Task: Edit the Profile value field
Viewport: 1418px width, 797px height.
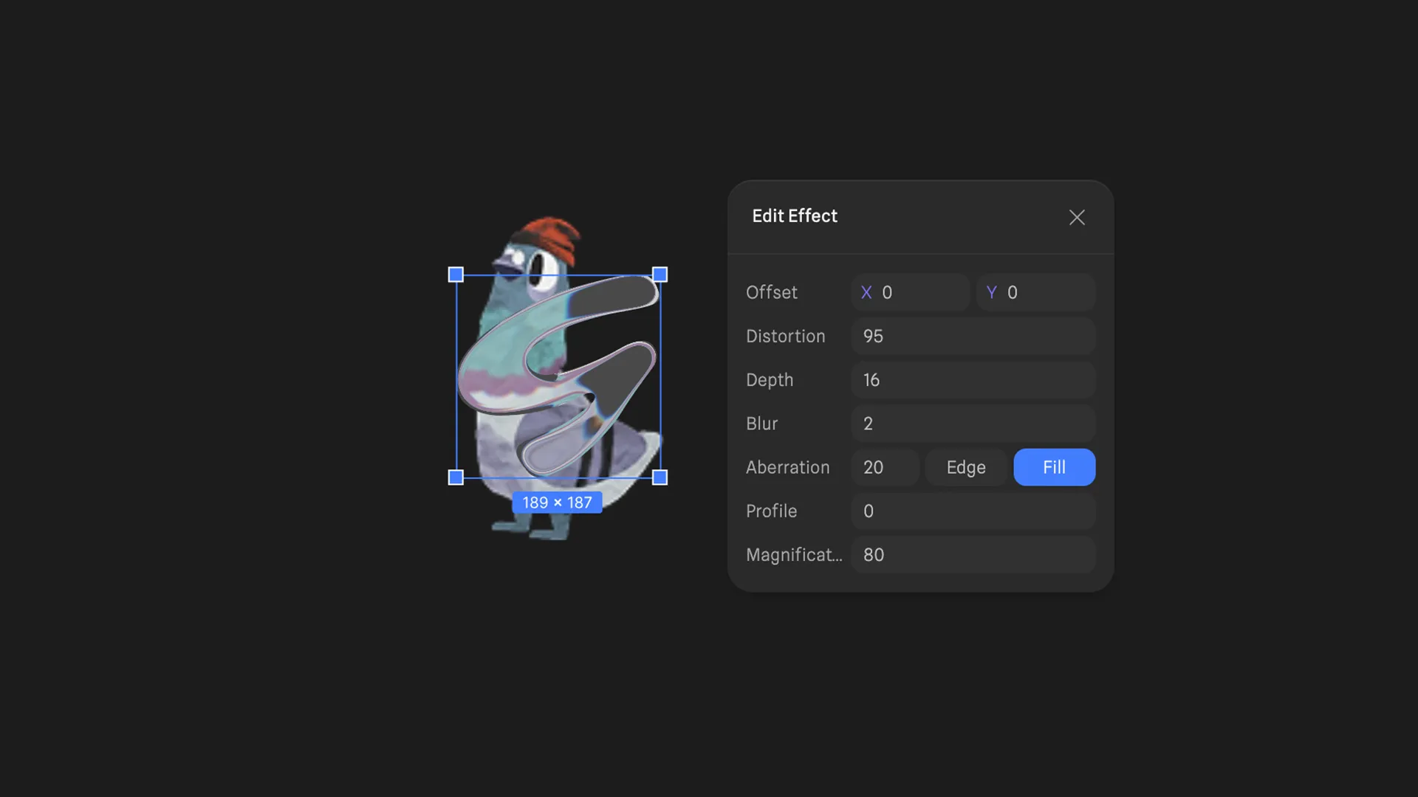Action: [973, 511]
